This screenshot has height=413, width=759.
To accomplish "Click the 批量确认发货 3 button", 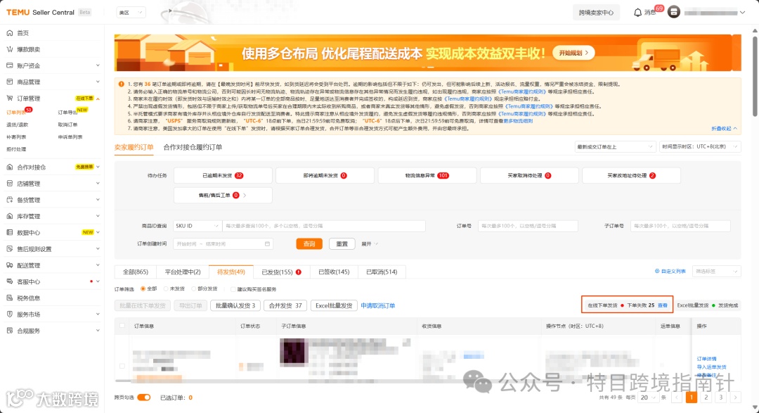I will (x=235, y=305).
